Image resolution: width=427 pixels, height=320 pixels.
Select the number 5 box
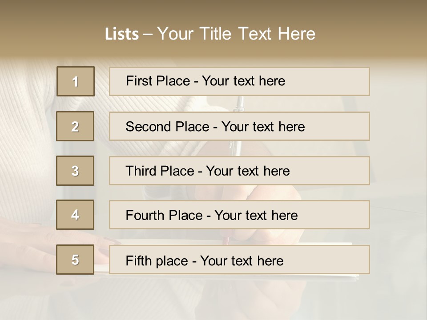point(75,260)
